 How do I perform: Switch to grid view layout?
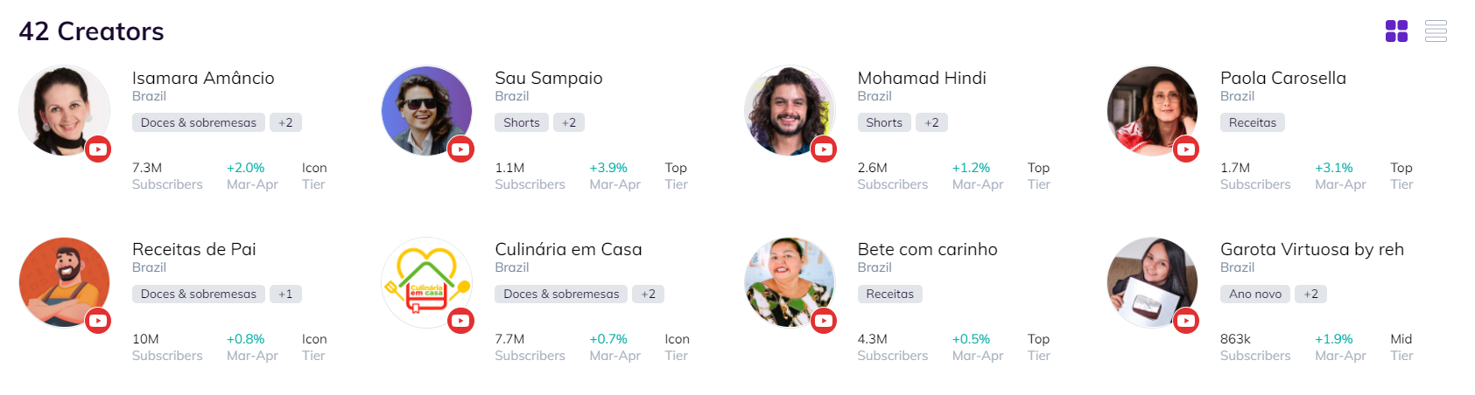(x=1396, y=31)
